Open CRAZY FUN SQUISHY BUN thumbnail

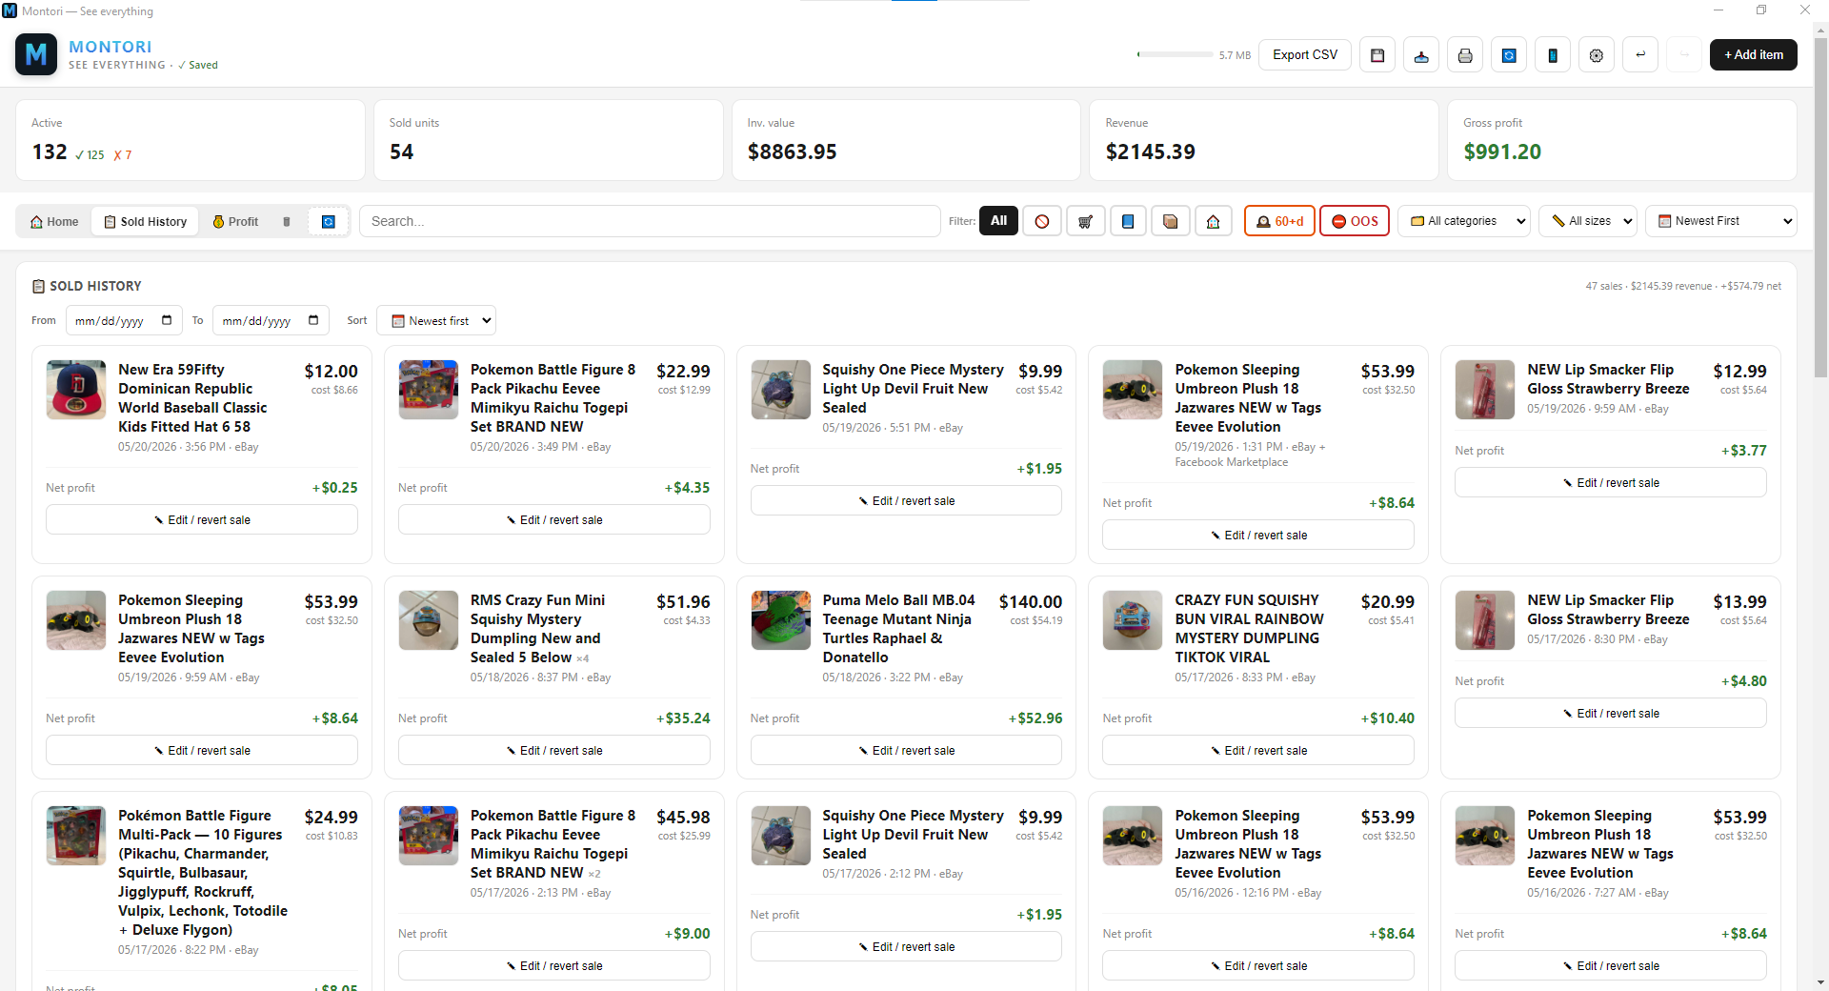click(1133, 620)
